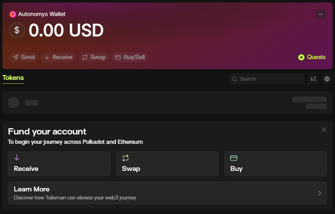335x214 pixels.
Task: Click the Buy card with credit-card icon
Action: 276,164
